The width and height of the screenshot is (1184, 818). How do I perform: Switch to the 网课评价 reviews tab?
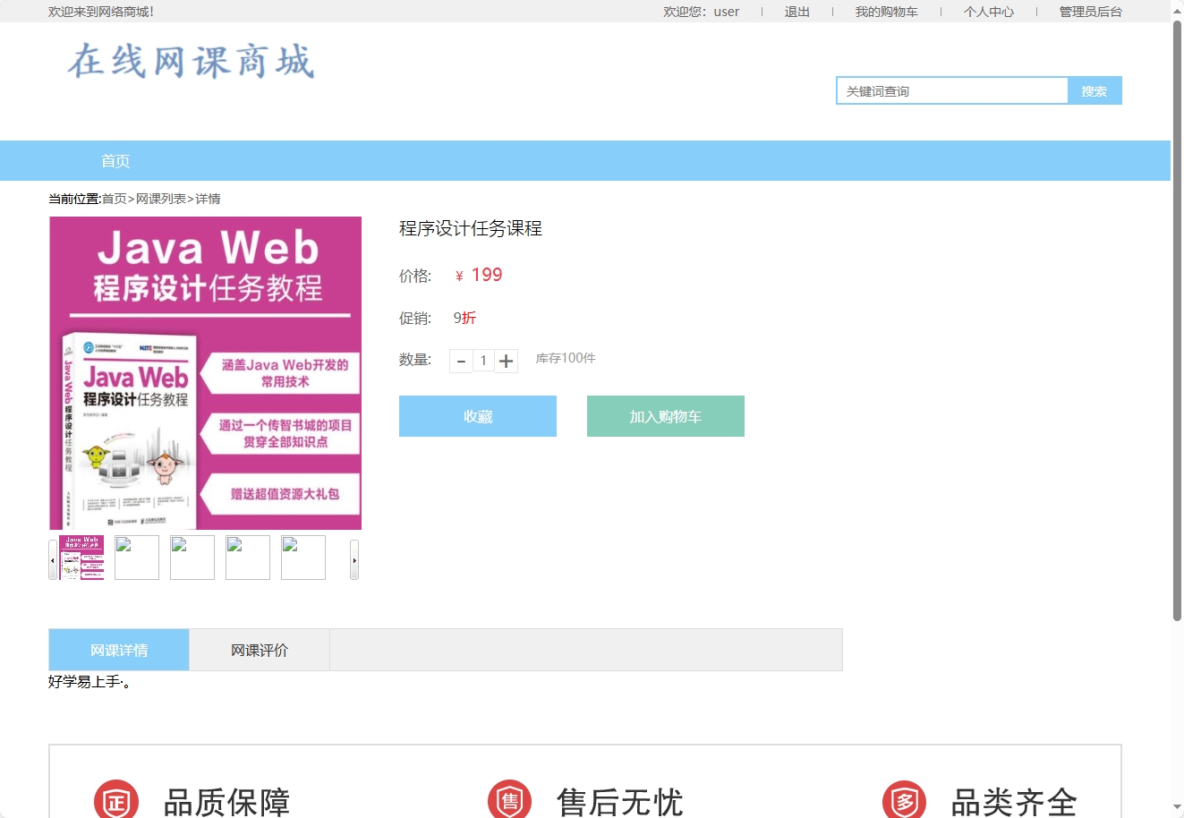(259, 649)
